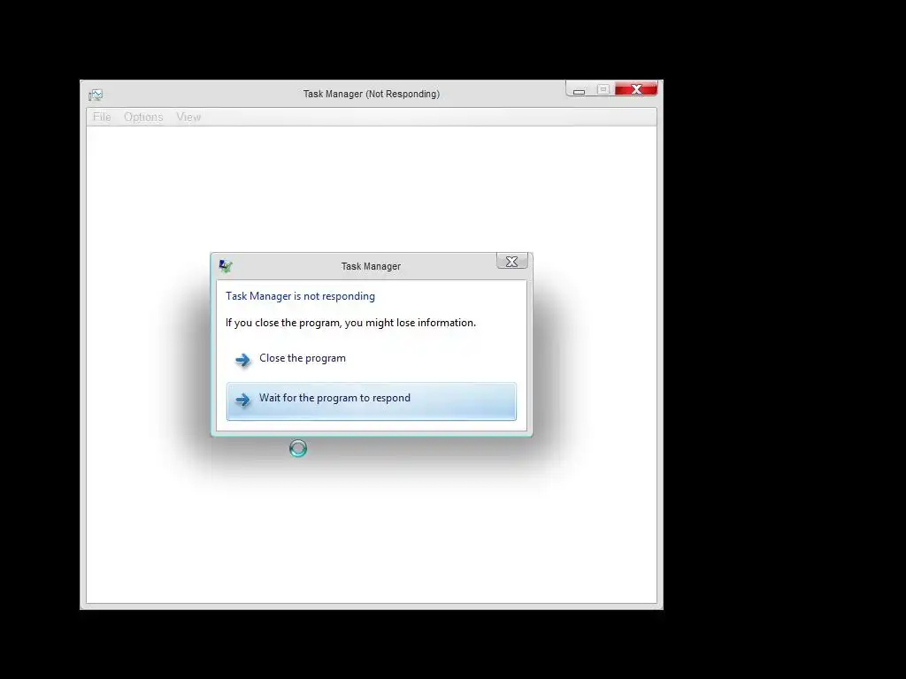Open the View menu in Task Manager
Screen dimensions: 906x679
pos(188,118)
